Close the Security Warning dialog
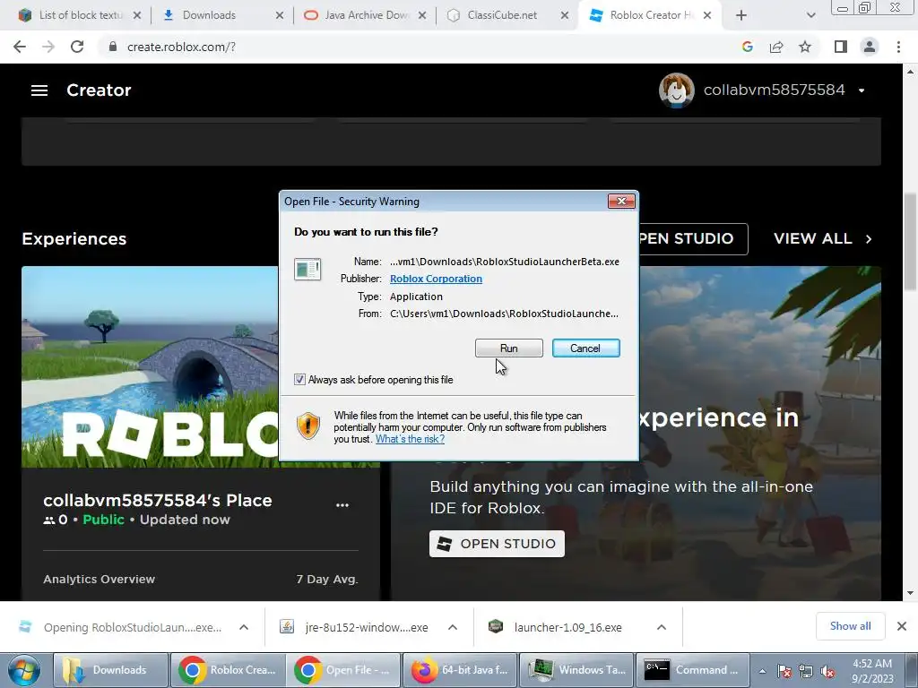 click(x=621, y=202)
